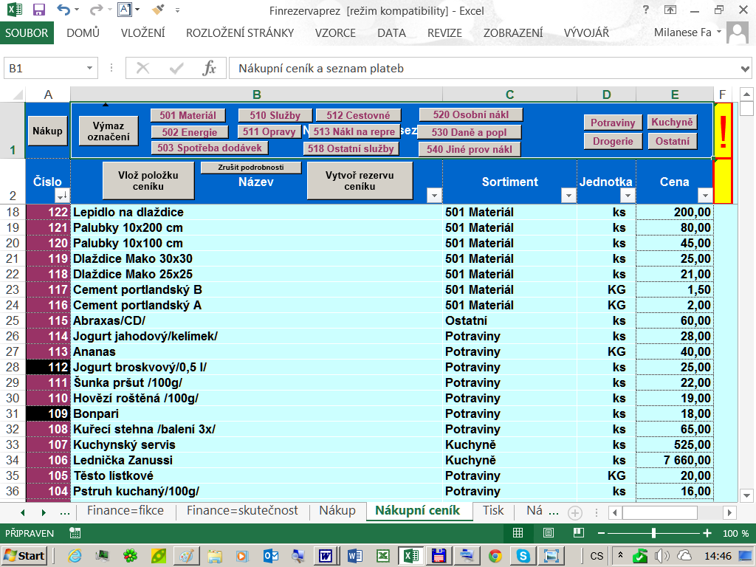This screenshot has width=756, height=567.
Task: Click the '501 Materiál' filter button
Action: tap(188, 115)
